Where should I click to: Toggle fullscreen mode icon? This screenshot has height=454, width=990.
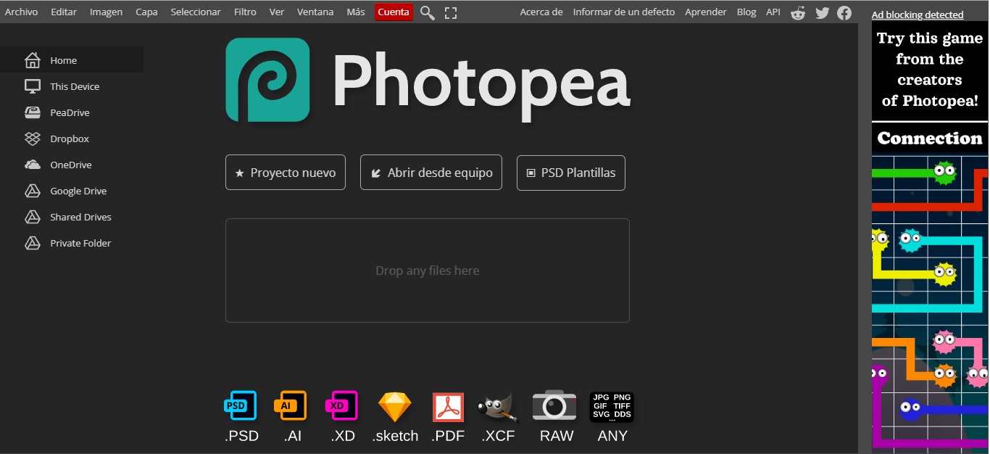point(451,12)
